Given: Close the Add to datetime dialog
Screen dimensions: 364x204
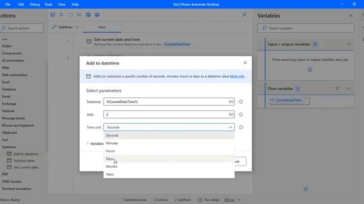Looking at the screenshot, I should click(245, 63).
